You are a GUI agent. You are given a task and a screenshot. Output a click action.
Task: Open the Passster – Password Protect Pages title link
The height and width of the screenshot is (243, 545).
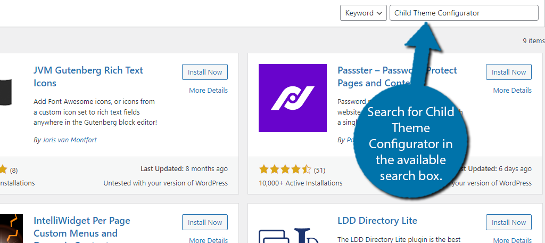[397, 77]
